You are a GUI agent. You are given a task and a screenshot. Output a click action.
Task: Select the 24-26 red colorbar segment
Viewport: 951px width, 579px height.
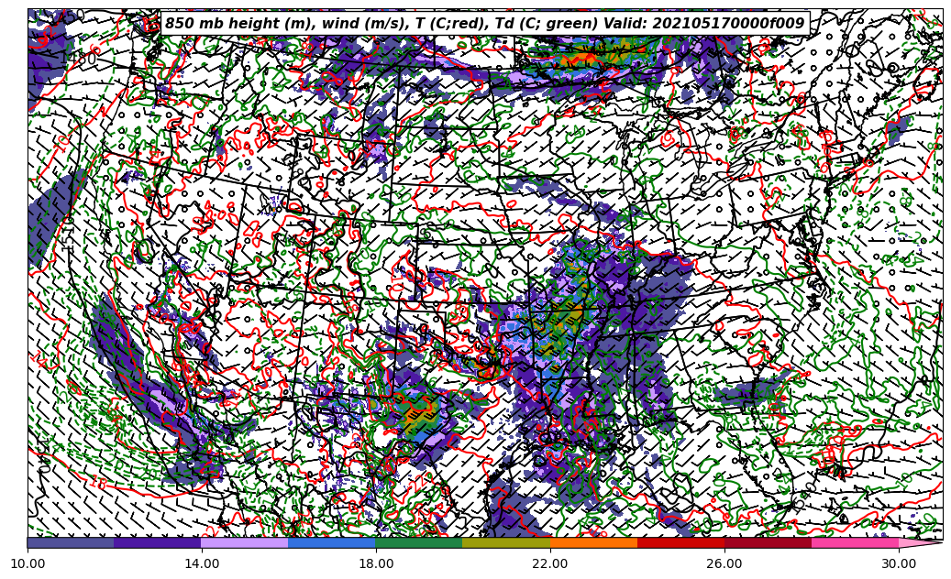pyautogui.click(x=680, y=542)
